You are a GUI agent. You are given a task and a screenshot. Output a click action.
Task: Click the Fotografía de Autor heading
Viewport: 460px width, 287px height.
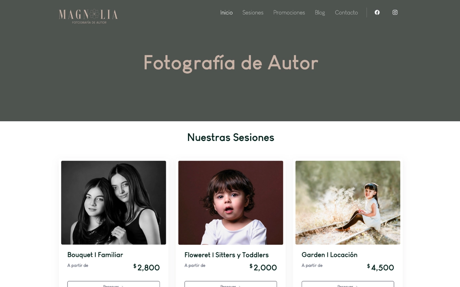pos(231,62)
